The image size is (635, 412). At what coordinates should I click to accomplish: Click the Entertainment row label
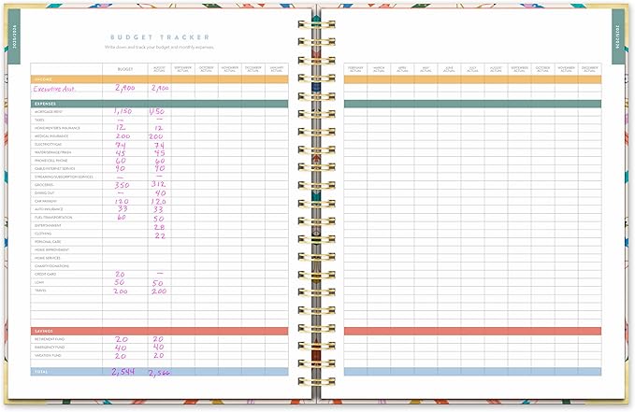(x=48, y=225)
